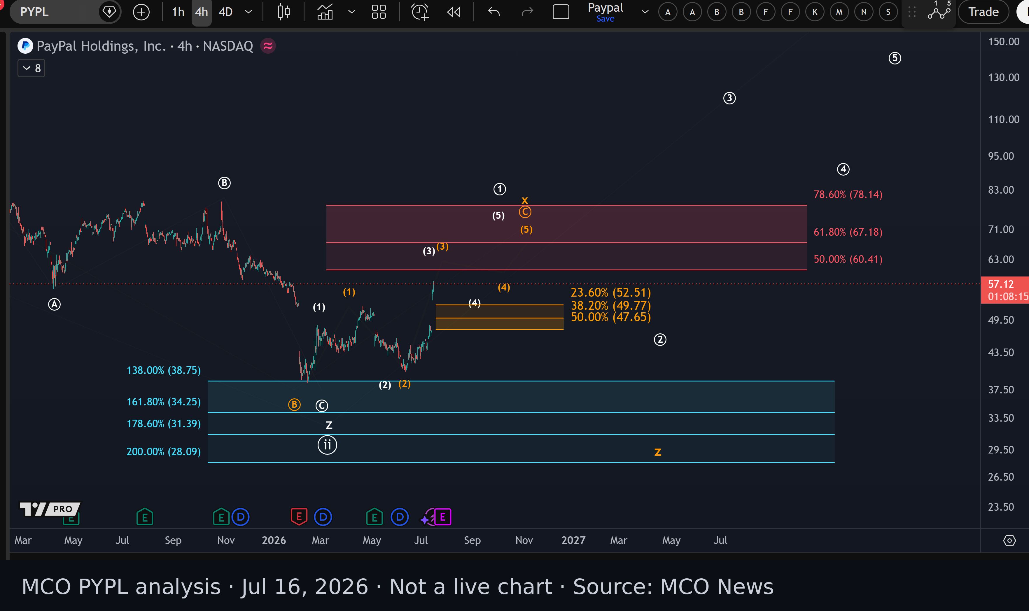Grab the floating toolbar drag handle dots
Viewport: 1029px width, 611px height.
(912, 12)
